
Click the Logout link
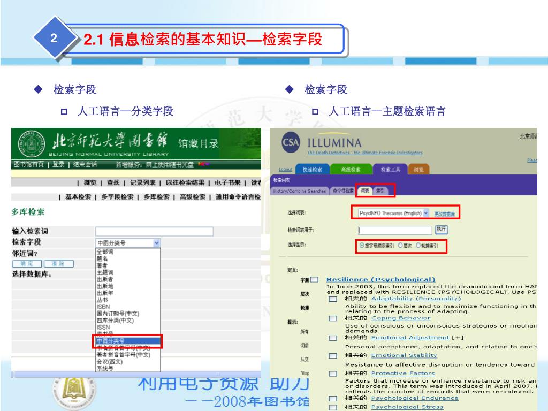point(286,170)
